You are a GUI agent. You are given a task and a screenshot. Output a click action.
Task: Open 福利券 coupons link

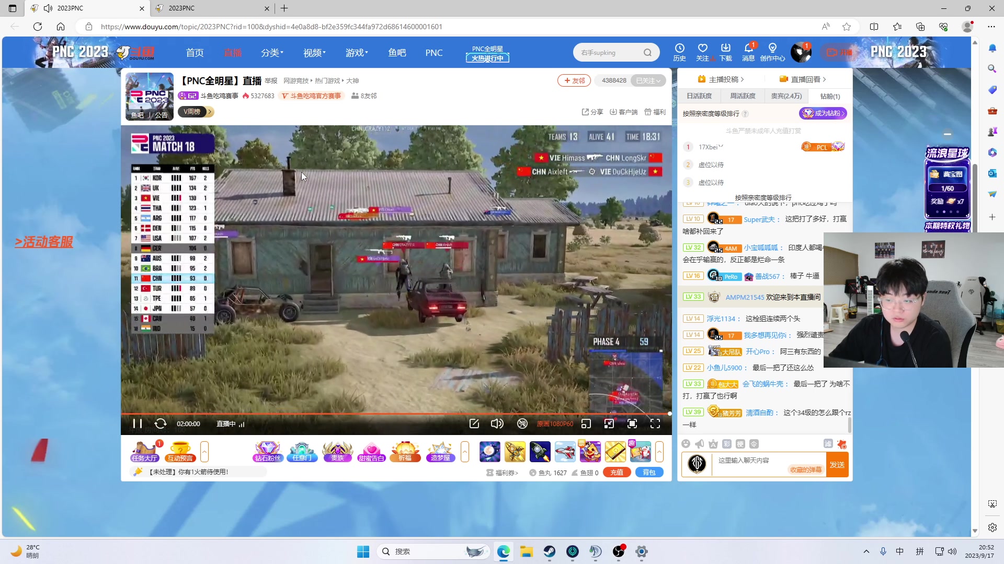pos(503,473)
